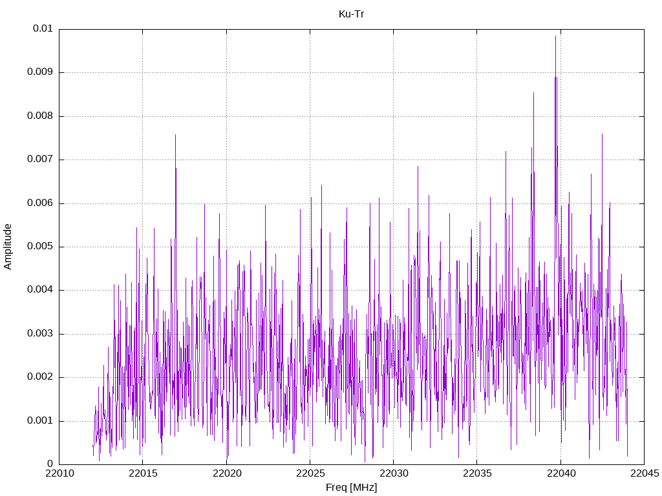Click the y-axis label "Amplitude"

pyautogui.click(x=8, y=247)
